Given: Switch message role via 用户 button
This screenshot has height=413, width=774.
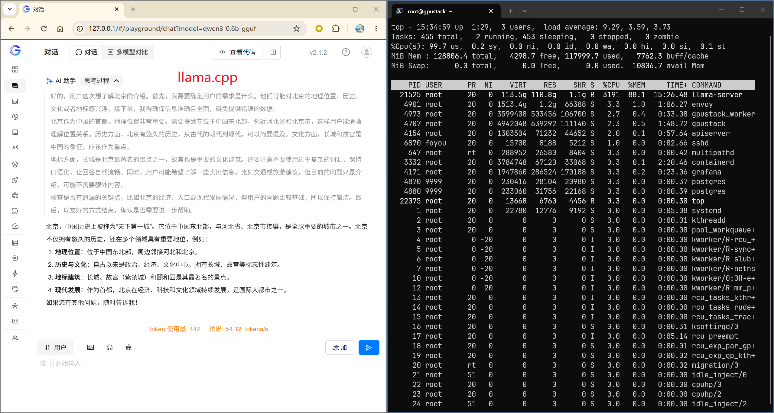Looking at the screenshot, I should coord(55,347).
